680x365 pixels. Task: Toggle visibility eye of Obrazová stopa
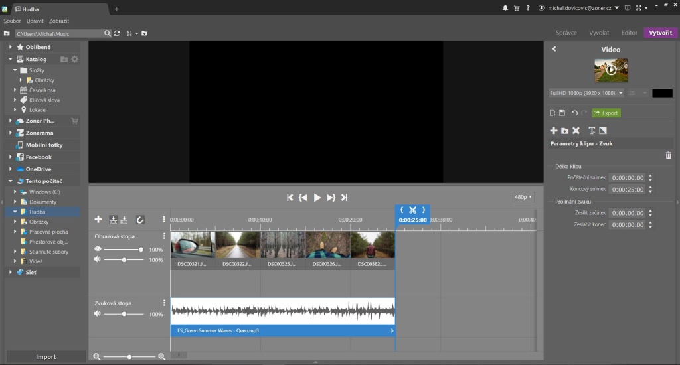click(98, 249)
